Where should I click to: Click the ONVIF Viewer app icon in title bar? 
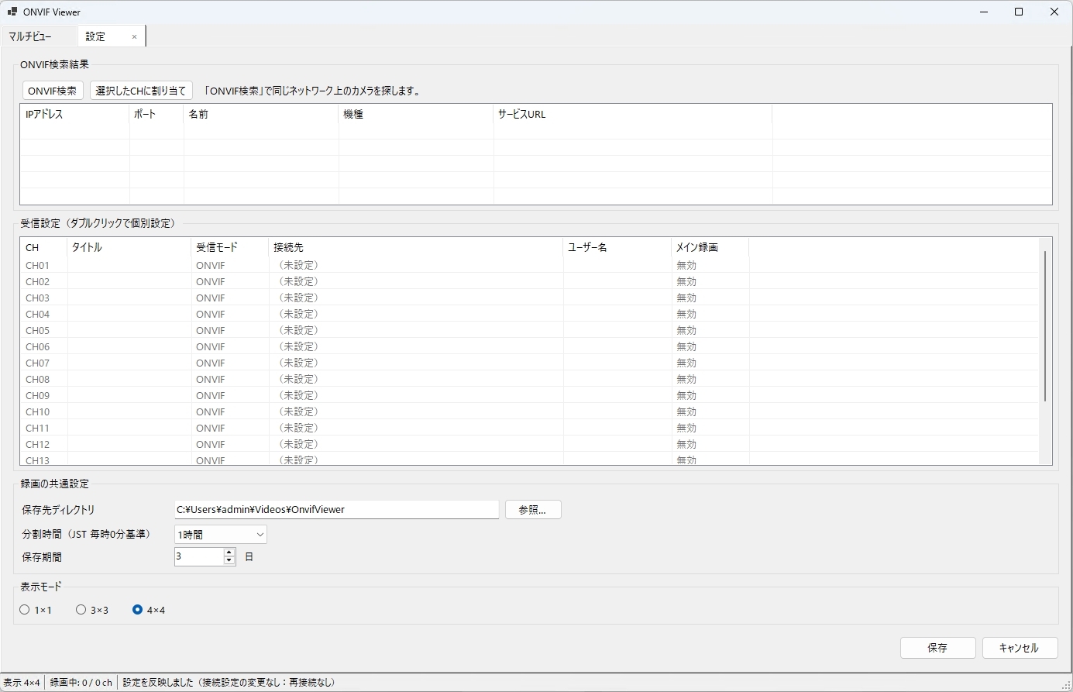click(x=12, y=12)
